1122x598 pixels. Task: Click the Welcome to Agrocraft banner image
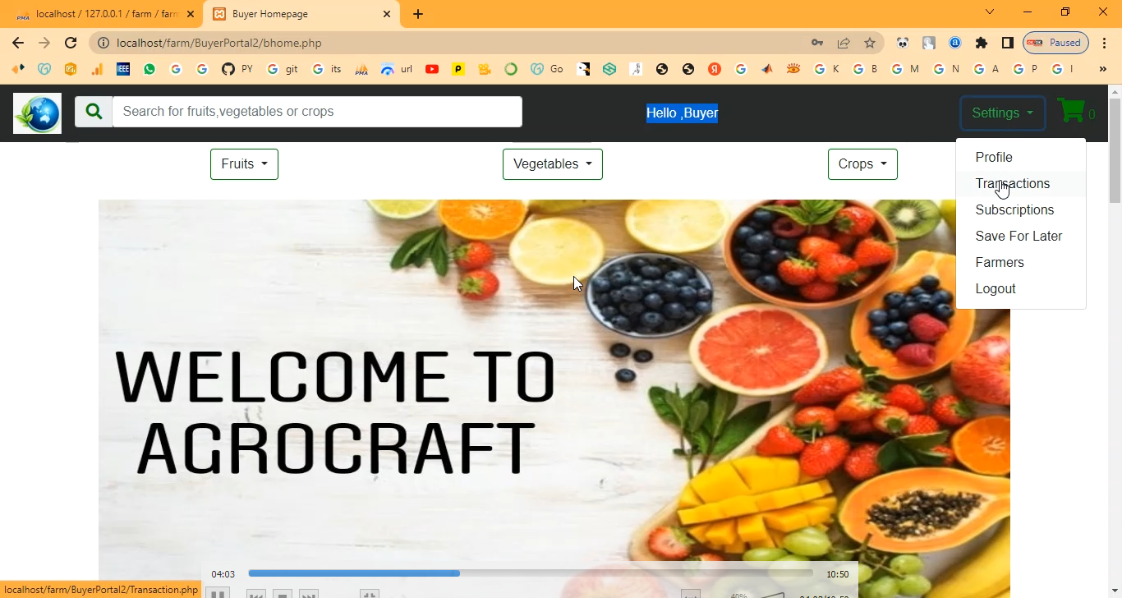pos(554,398)
